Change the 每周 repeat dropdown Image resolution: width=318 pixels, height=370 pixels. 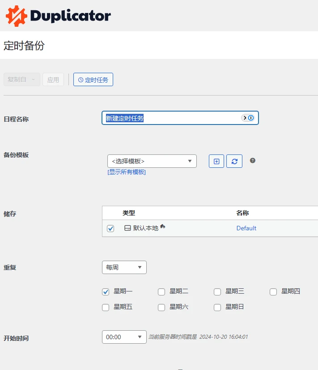(x=124, y=267)
